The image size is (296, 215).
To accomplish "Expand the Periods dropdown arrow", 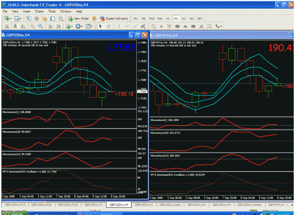I will tap(82, 26).
